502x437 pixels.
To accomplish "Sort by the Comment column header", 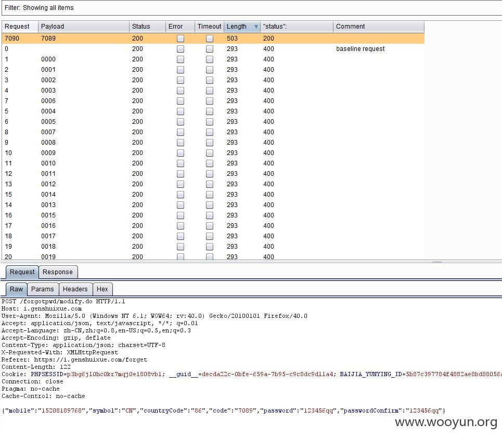I will point(379,27).
